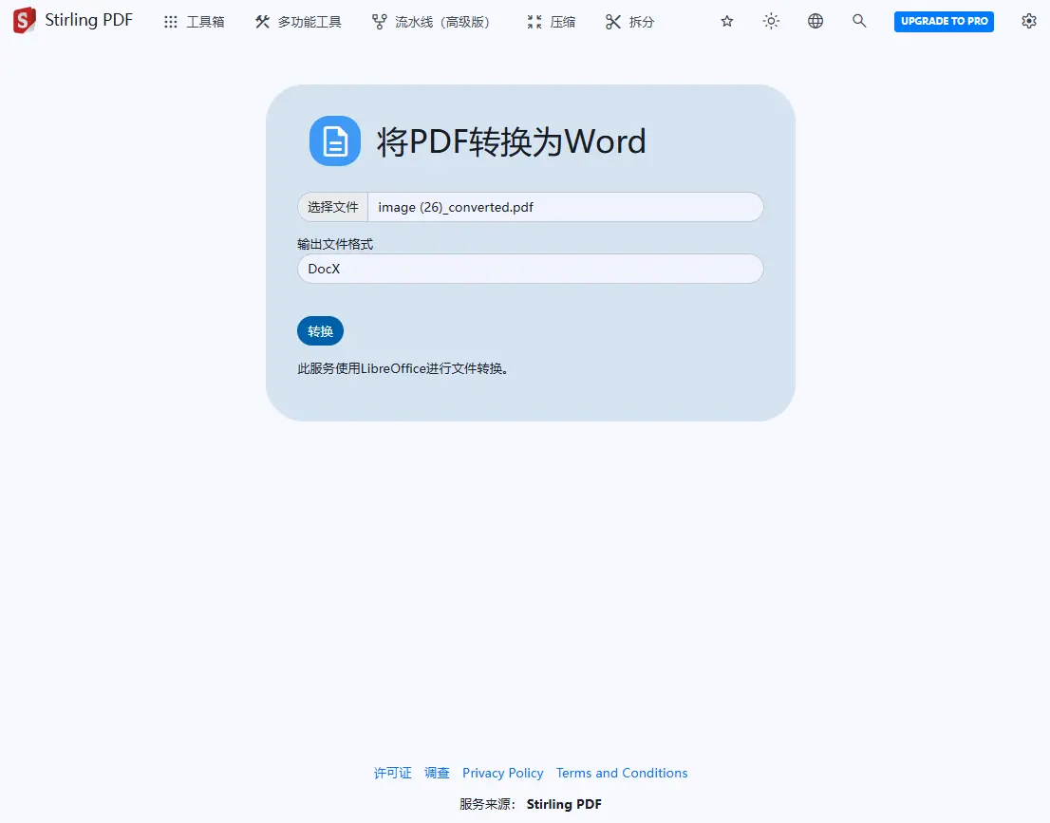
Task: Select the split PDF scissors icon
Action: pos(613,20)
